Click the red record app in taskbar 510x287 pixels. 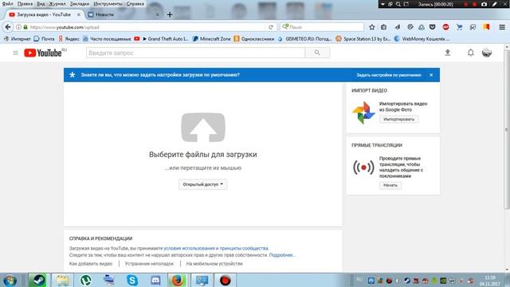click(225, 280)
